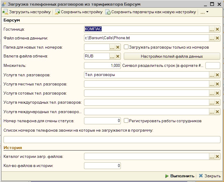This screenshot has width=224, height=182.
Task: Clear Услуга международных тел. разговоров field
Action: tap(217, 112)
